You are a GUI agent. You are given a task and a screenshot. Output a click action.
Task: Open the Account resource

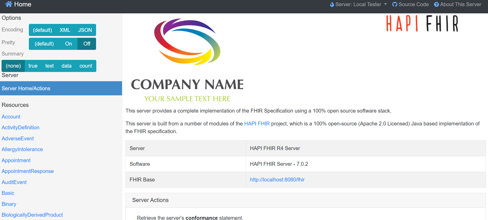[11, 117]
